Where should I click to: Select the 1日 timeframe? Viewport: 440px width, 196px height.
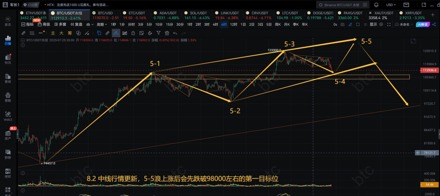(x=243, y=25)
